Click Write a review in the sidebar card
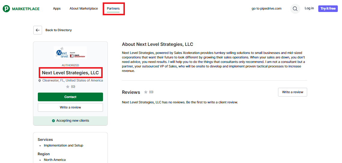This screenshot has width=342, height=163. click(70, 107)
